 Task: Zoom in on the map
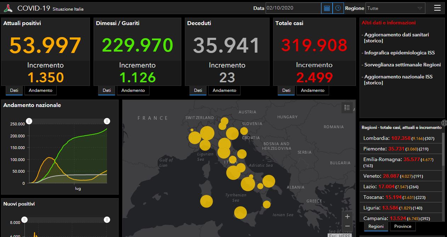point(347,217)
